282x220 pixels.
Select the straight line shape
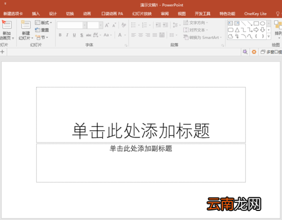coord(243,23)
